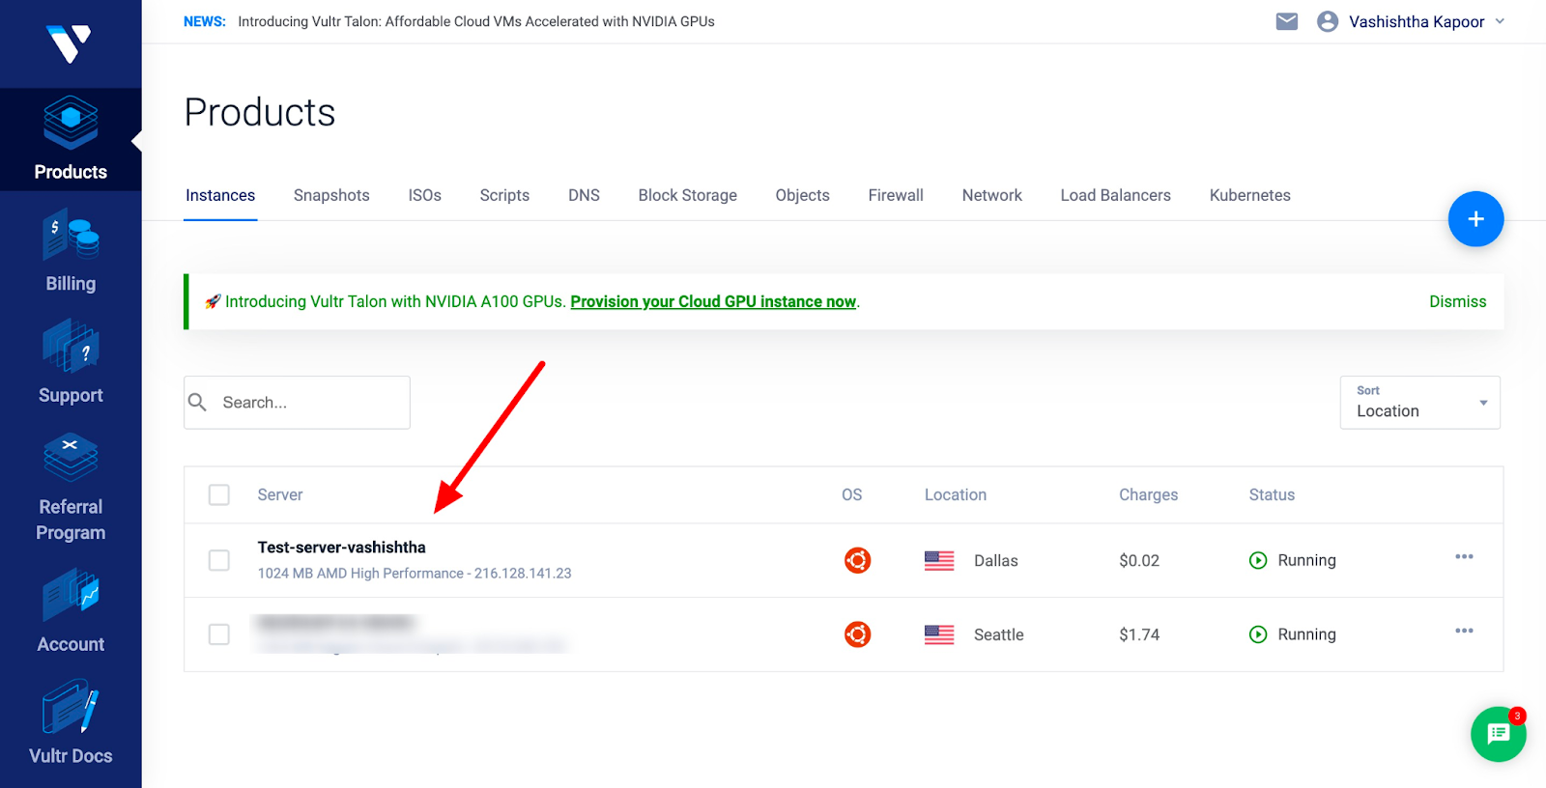Click the user avatar icon
The height and width of the screenshot is (788, 1546).
[1328, 21]
